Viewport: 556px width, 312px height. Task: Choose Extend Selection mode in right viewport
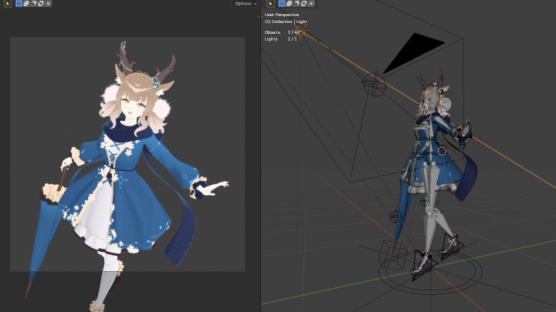pos(290,4)
